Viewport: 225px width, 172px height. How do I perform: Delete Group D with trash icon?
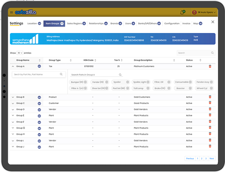click(x=210, y=109)
